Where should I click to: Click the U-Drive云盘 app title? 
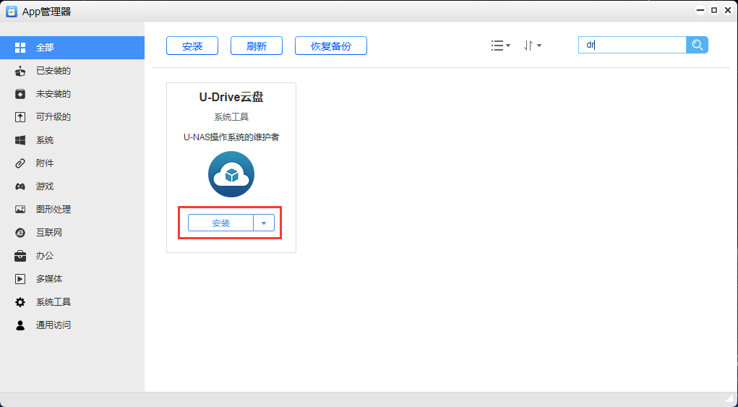(x=231, y=97)
